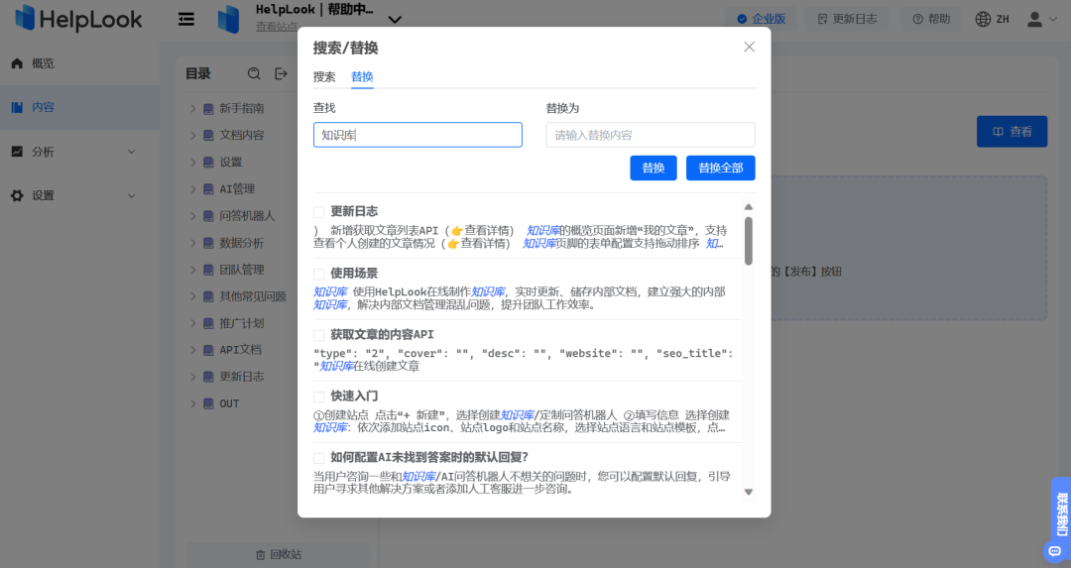Check the 获取文章的内容API checkbox
The width and height of the screenshot is (1071, 568).
(x=319, y=335)
